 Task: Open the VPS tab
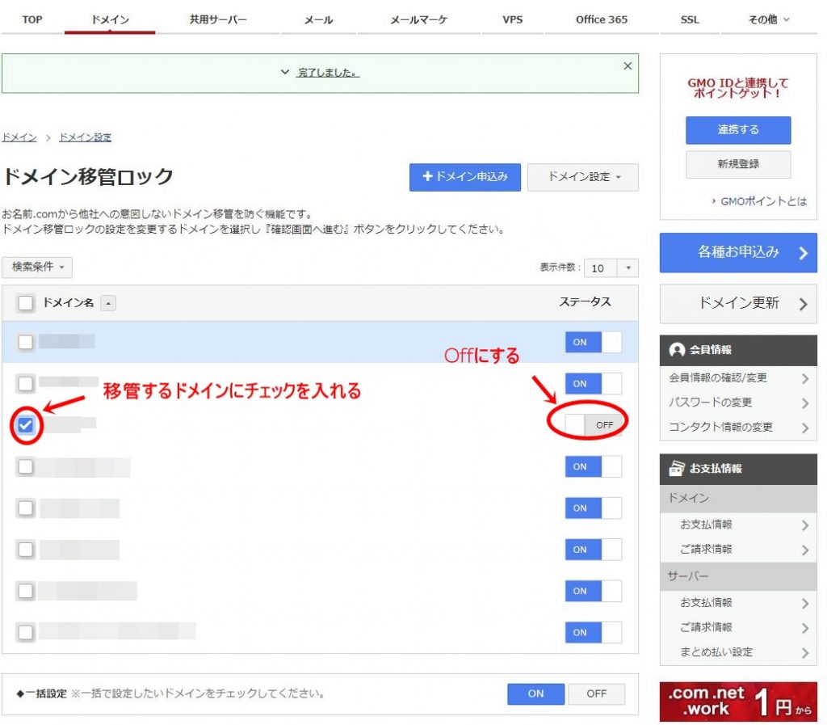[x=512, y=19]
